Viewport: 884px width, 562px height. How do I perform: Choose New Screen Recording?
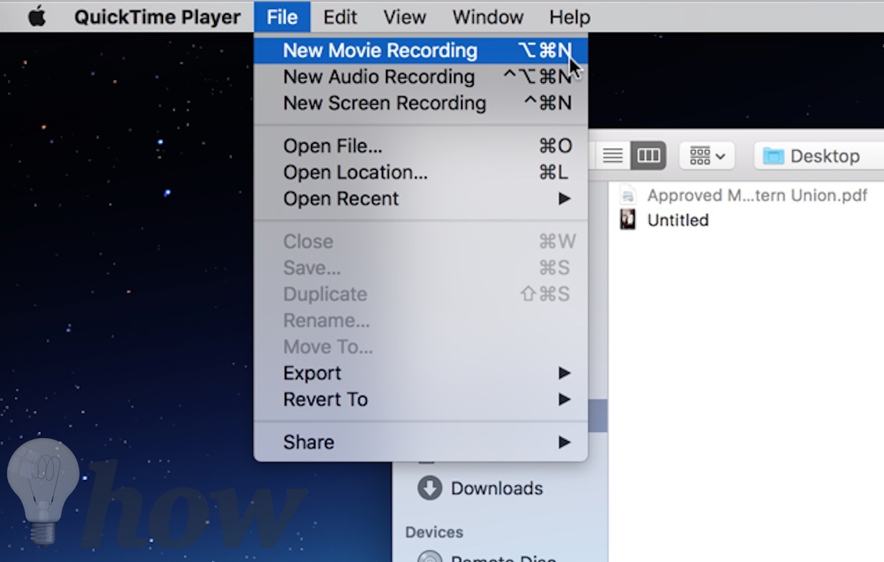point(421,103)
